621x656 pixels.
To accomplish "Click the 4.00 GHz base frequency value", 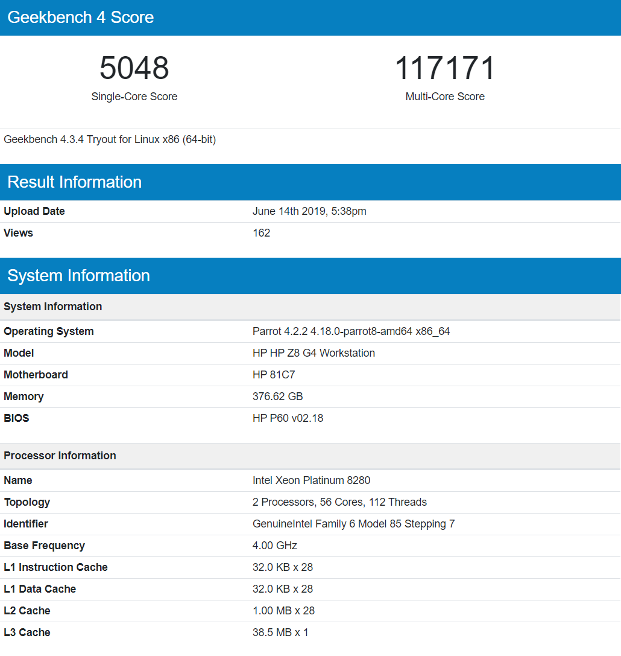I will click(x=274, y=546).
